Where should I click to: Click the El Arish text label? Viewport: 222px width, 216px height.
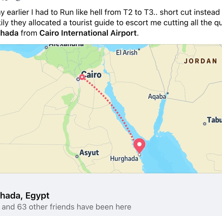[x=127, y=53]
